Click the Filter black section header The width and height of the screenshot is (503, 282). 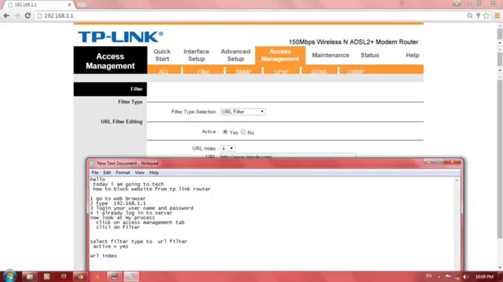coord(110,89)
